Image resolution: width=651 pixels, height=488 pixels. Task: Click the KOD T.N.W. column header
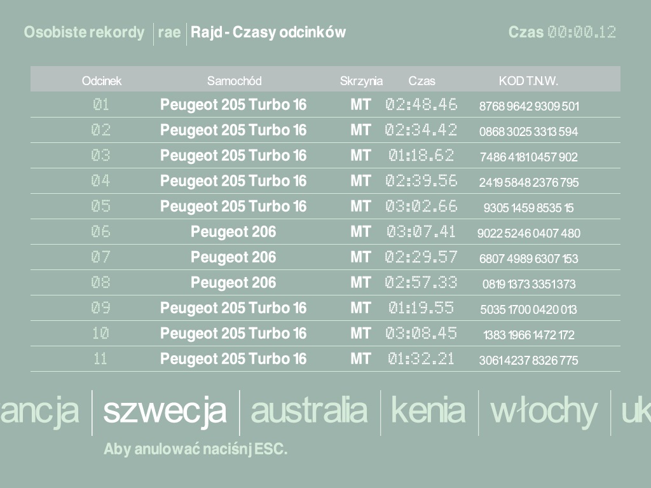[528, 81]
